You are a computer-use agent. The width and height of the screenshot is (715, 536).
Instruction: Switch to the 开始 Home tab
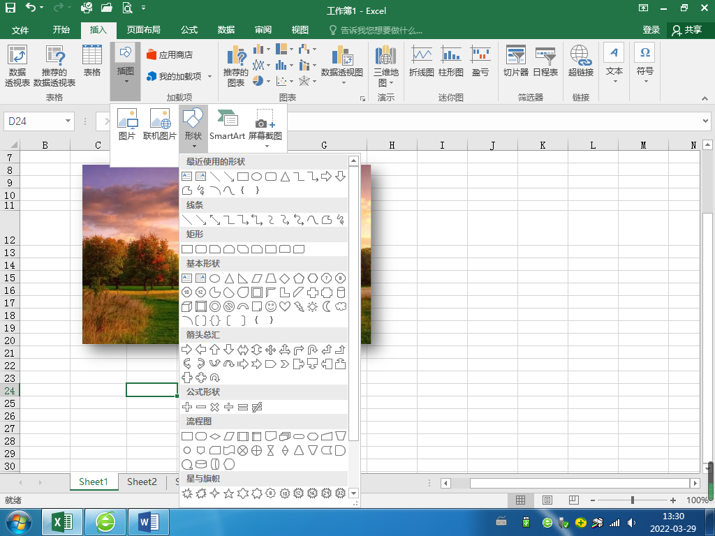(61, 29)
